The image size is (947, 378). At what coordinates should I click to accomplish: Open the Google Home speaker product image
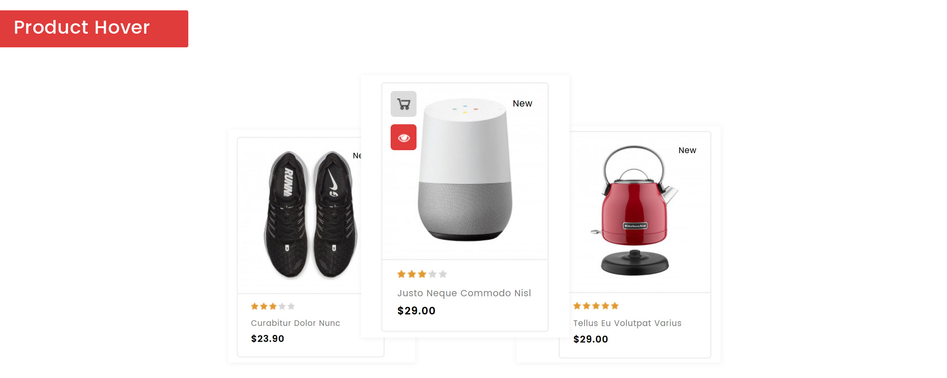click(x=465, y=171)
